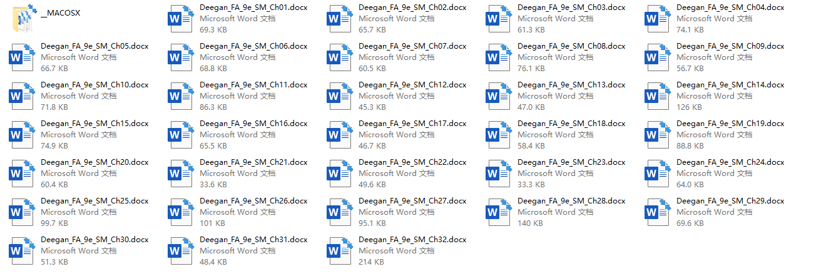Click the 33.6 KB size label
Image resolution: width=836 pixels, height=279 pixels.
coord(213,185)
